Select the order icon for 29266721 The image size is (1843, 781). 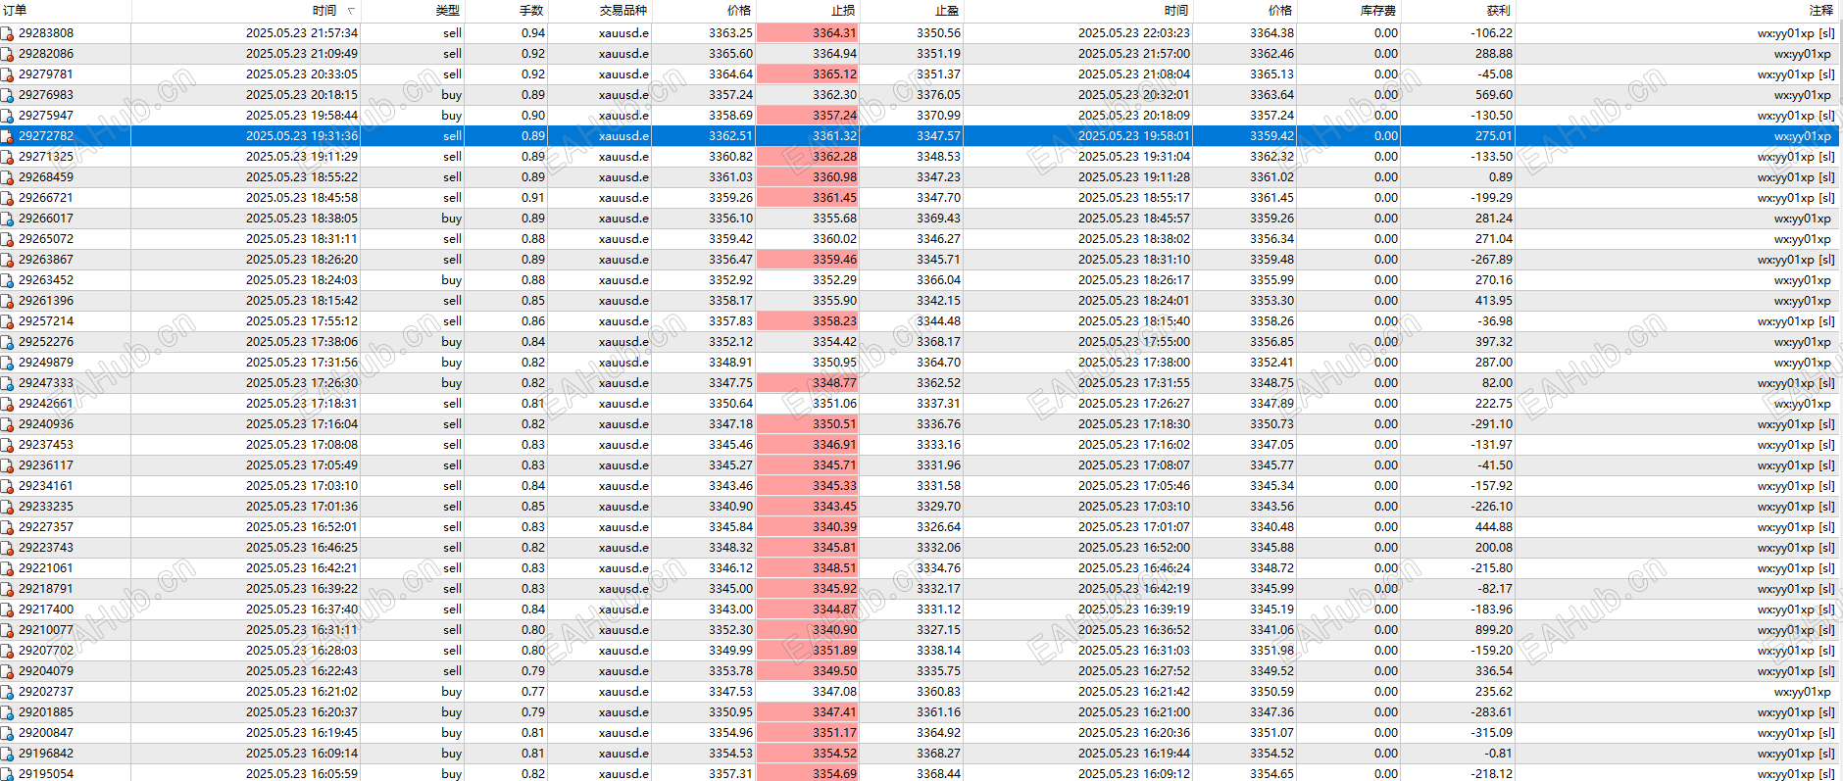click(7, 198)
